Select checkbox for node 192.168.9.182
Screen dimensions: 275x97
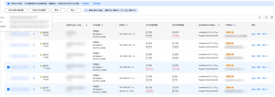tap(8, 56)
